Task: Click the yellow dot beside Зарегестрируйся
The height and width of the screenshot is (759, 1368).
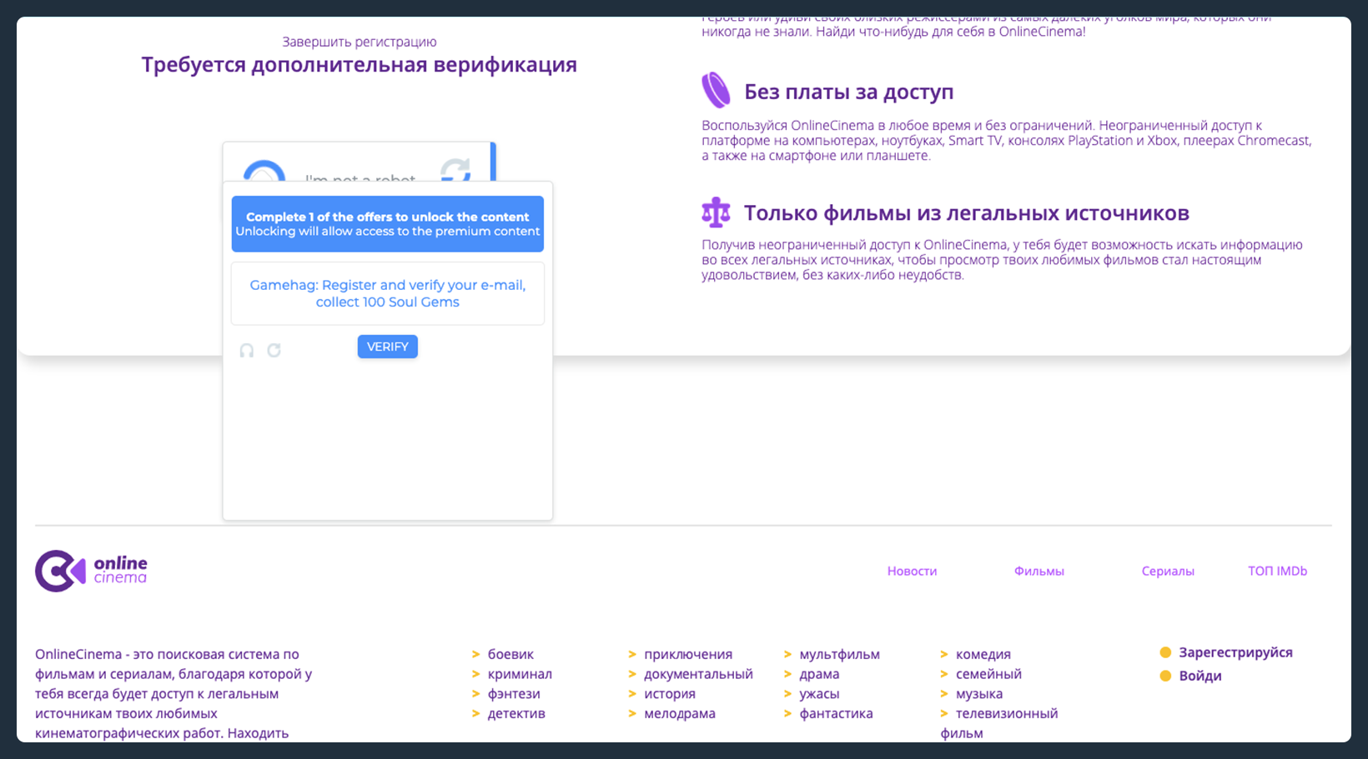Action: 1165,652
